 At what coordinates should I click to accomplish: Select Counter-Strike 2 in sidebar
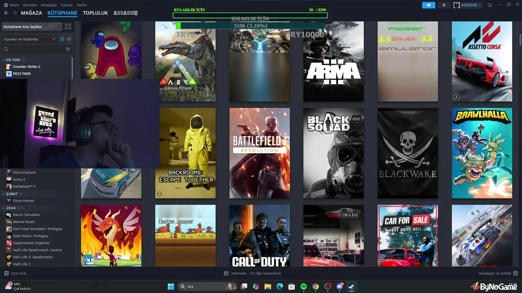pyautogui.click(x=27, y=66)
